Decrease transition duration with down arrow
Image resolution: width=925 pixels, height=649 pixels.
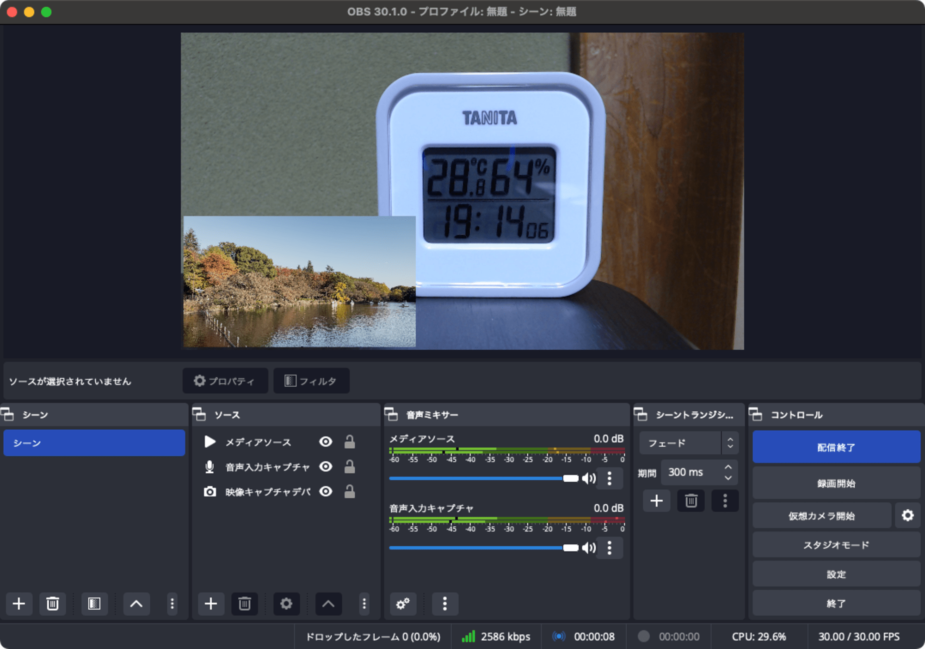coord(728,478)
